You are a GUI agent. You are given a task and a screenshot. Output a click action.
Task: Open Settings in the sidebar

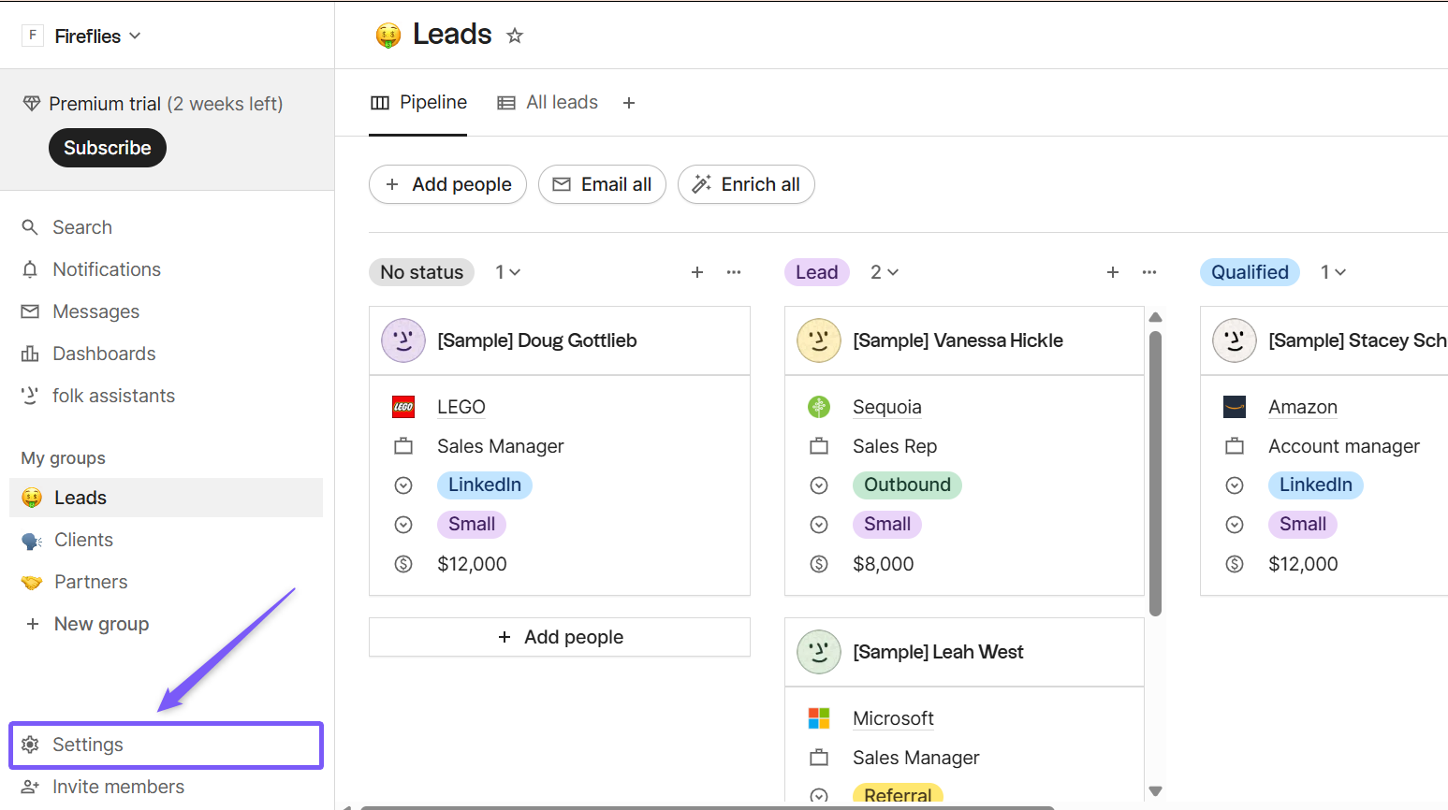(88, 745)
